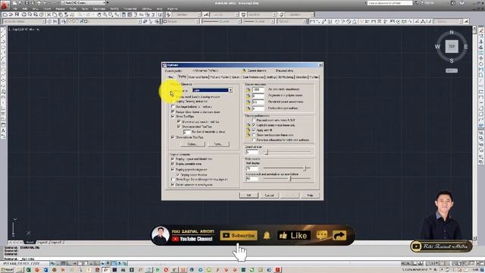Image resolution: width=485 pixels, height=273 pixels.
Task: Click the New drawing toolbar icon
Action: click(x=5, y=14)
